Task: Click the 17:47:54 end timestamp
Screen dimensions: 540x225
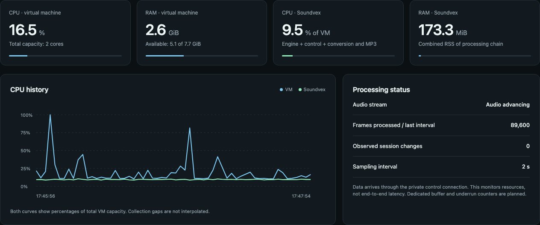Action: point(301,196)
